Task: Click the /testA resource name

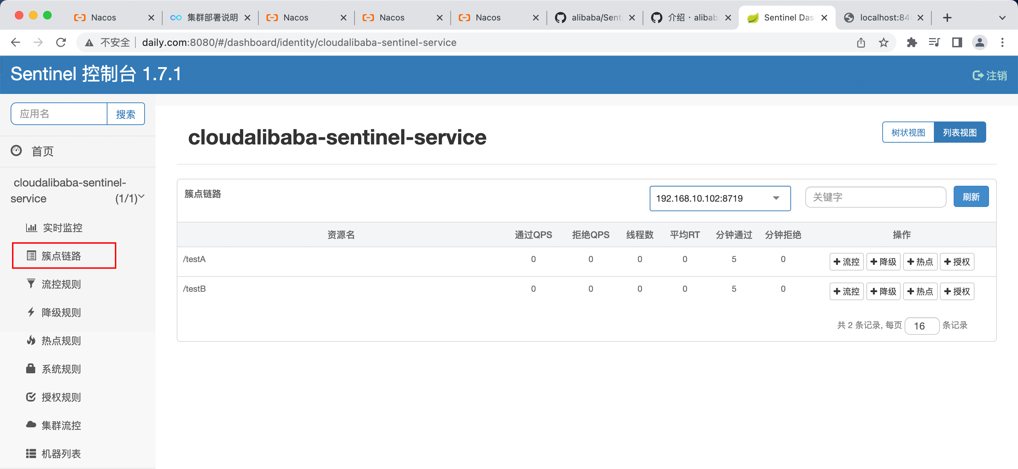Action: (x=194, y=259)
